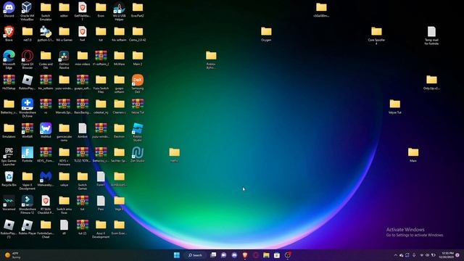The height and width of the screenshot is (261, 464).
Task: Select the gamecube roms folder
Action: (64, 132)
